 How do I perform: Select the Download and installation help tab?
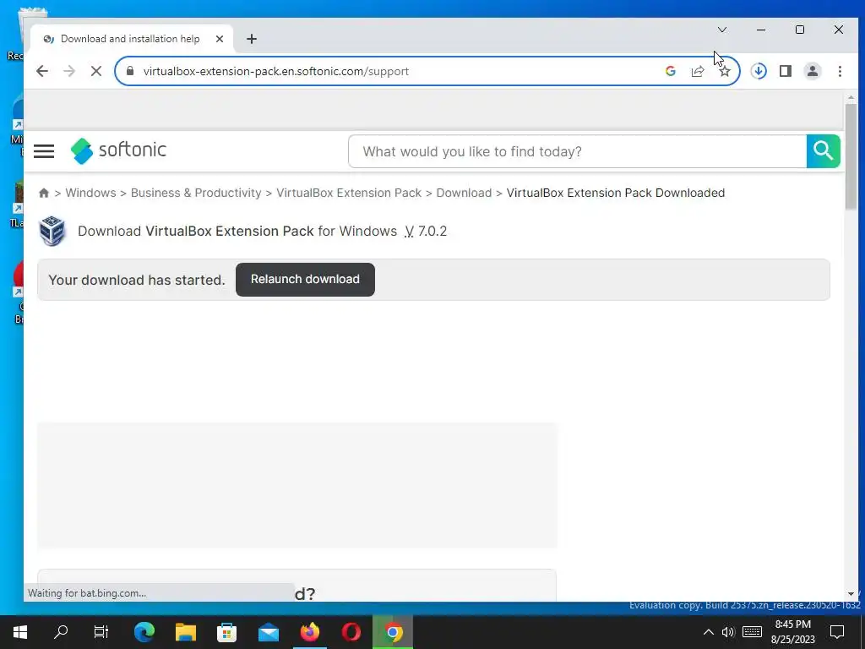tap(129, 39)
